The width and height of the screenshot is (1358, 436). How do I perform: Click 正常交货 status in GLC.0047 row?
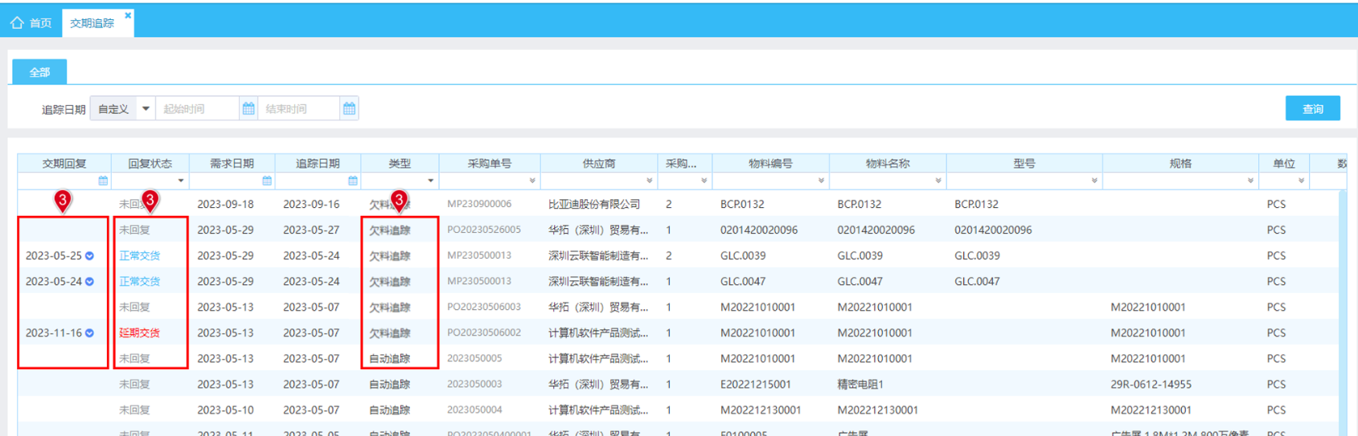click(x=140, y=281)
